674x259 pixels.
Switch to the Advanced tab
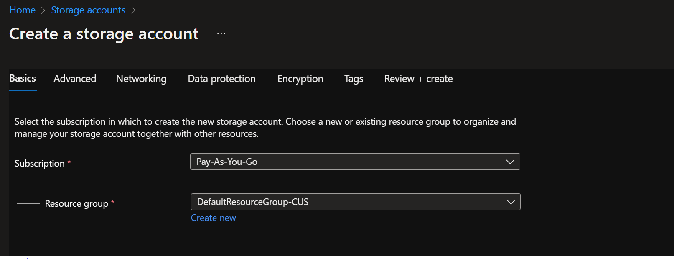pos(75,79)
